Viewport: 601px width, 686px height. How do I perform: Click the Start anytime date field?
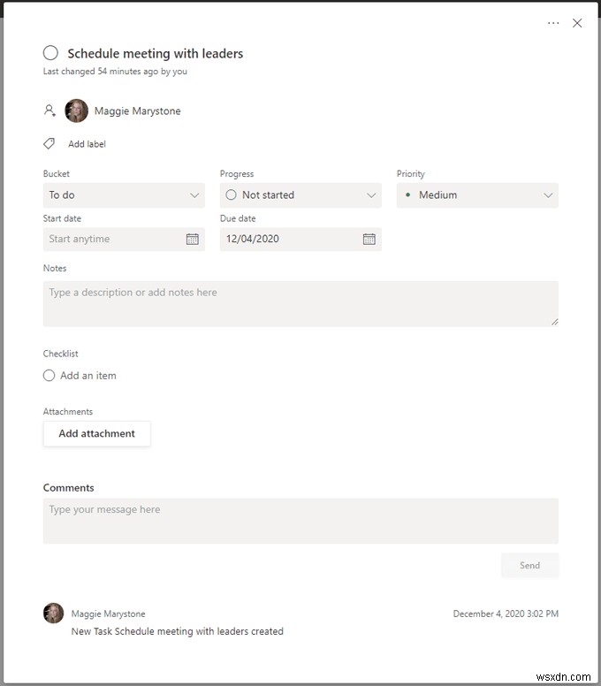124,239
